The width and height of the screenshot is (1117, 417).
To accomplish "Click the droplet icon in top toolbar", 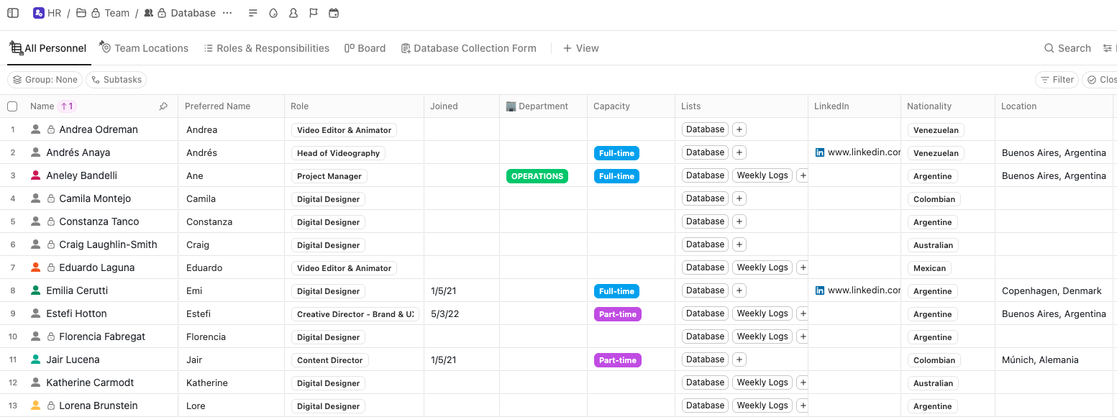I will tap(273, 13).
